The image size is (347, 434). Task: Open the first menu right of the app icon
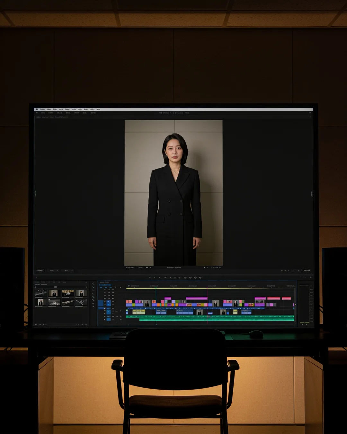tap(43, 109)
